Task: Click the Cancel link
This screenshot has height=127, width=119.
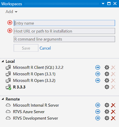Action: pyautogui.click(x=45, y=48)
